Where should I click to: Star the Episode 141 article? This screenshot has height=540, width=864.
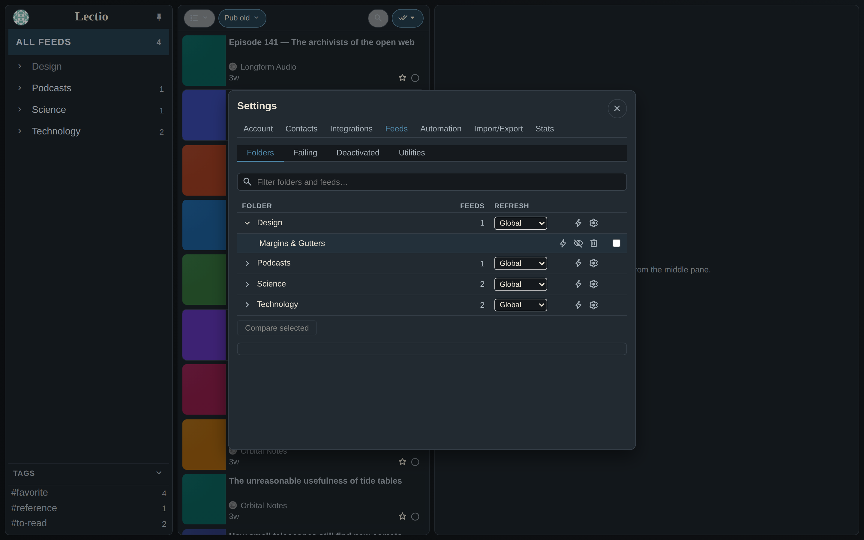click(x=402, y=78)
